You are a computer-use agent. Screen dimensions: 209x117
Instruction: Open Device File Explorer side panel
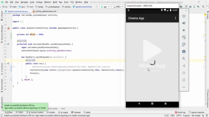click(208, 98)
